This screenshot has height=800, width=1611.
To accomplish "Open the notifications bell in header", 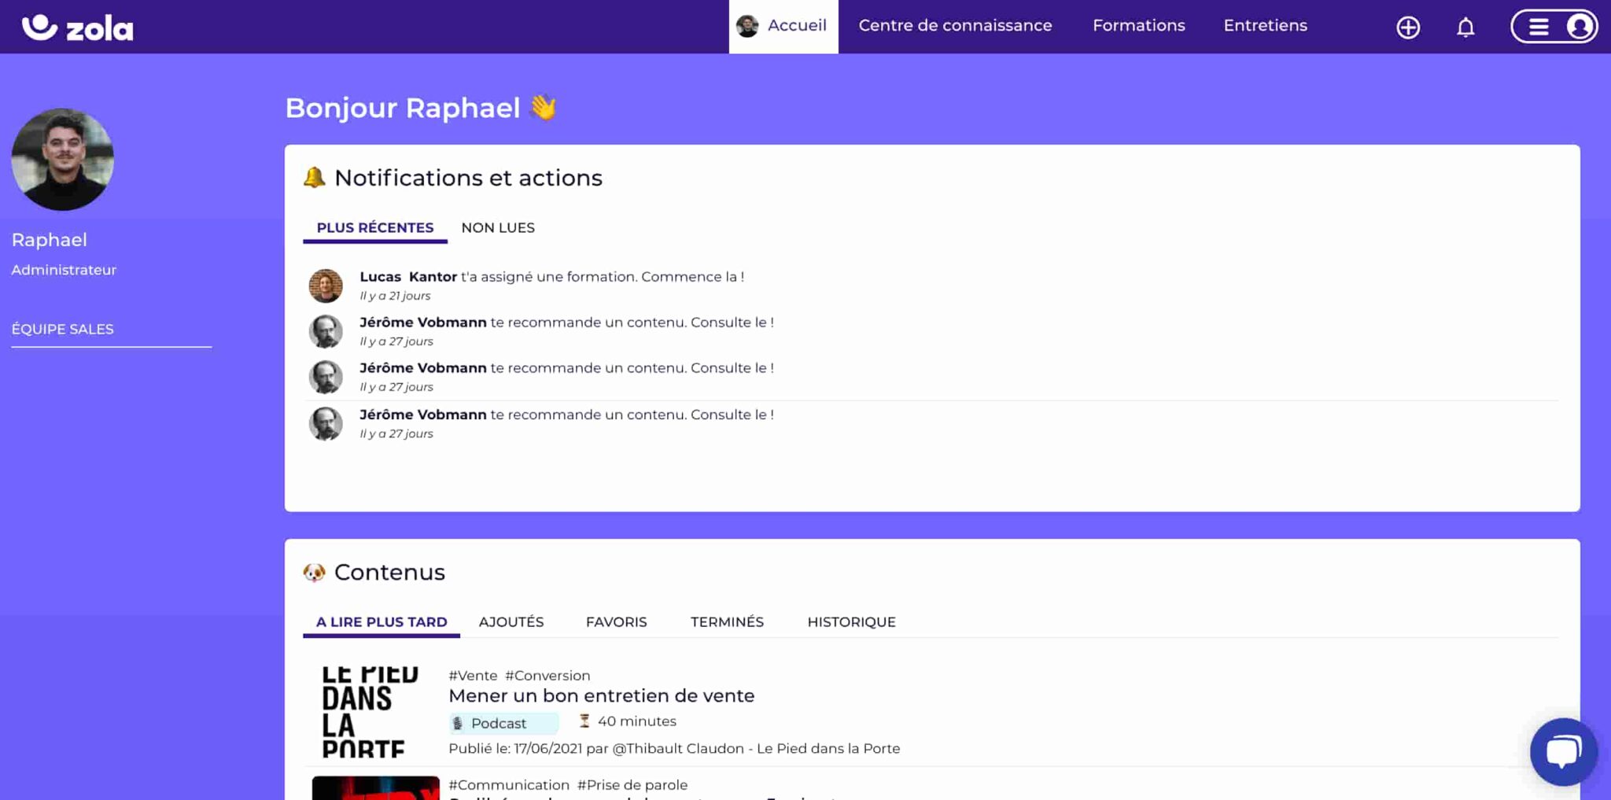I will [x=1465, y=28].
